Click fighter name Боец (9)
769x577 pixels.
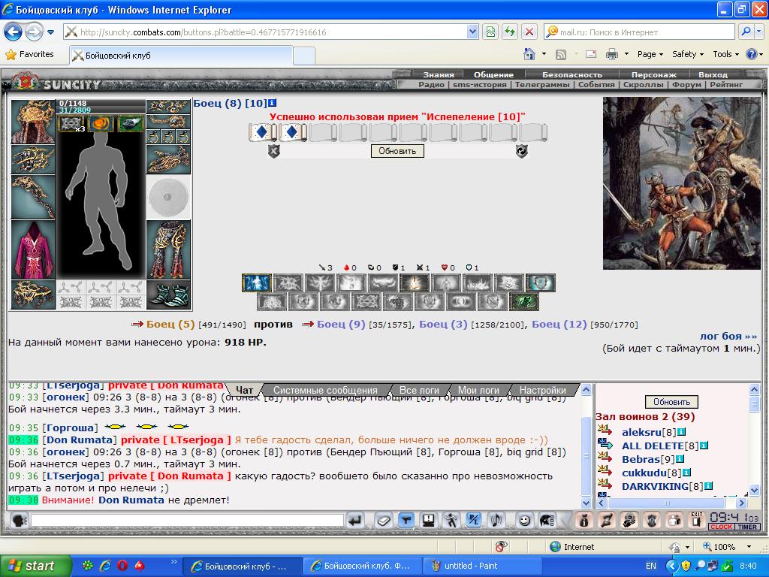341,325
